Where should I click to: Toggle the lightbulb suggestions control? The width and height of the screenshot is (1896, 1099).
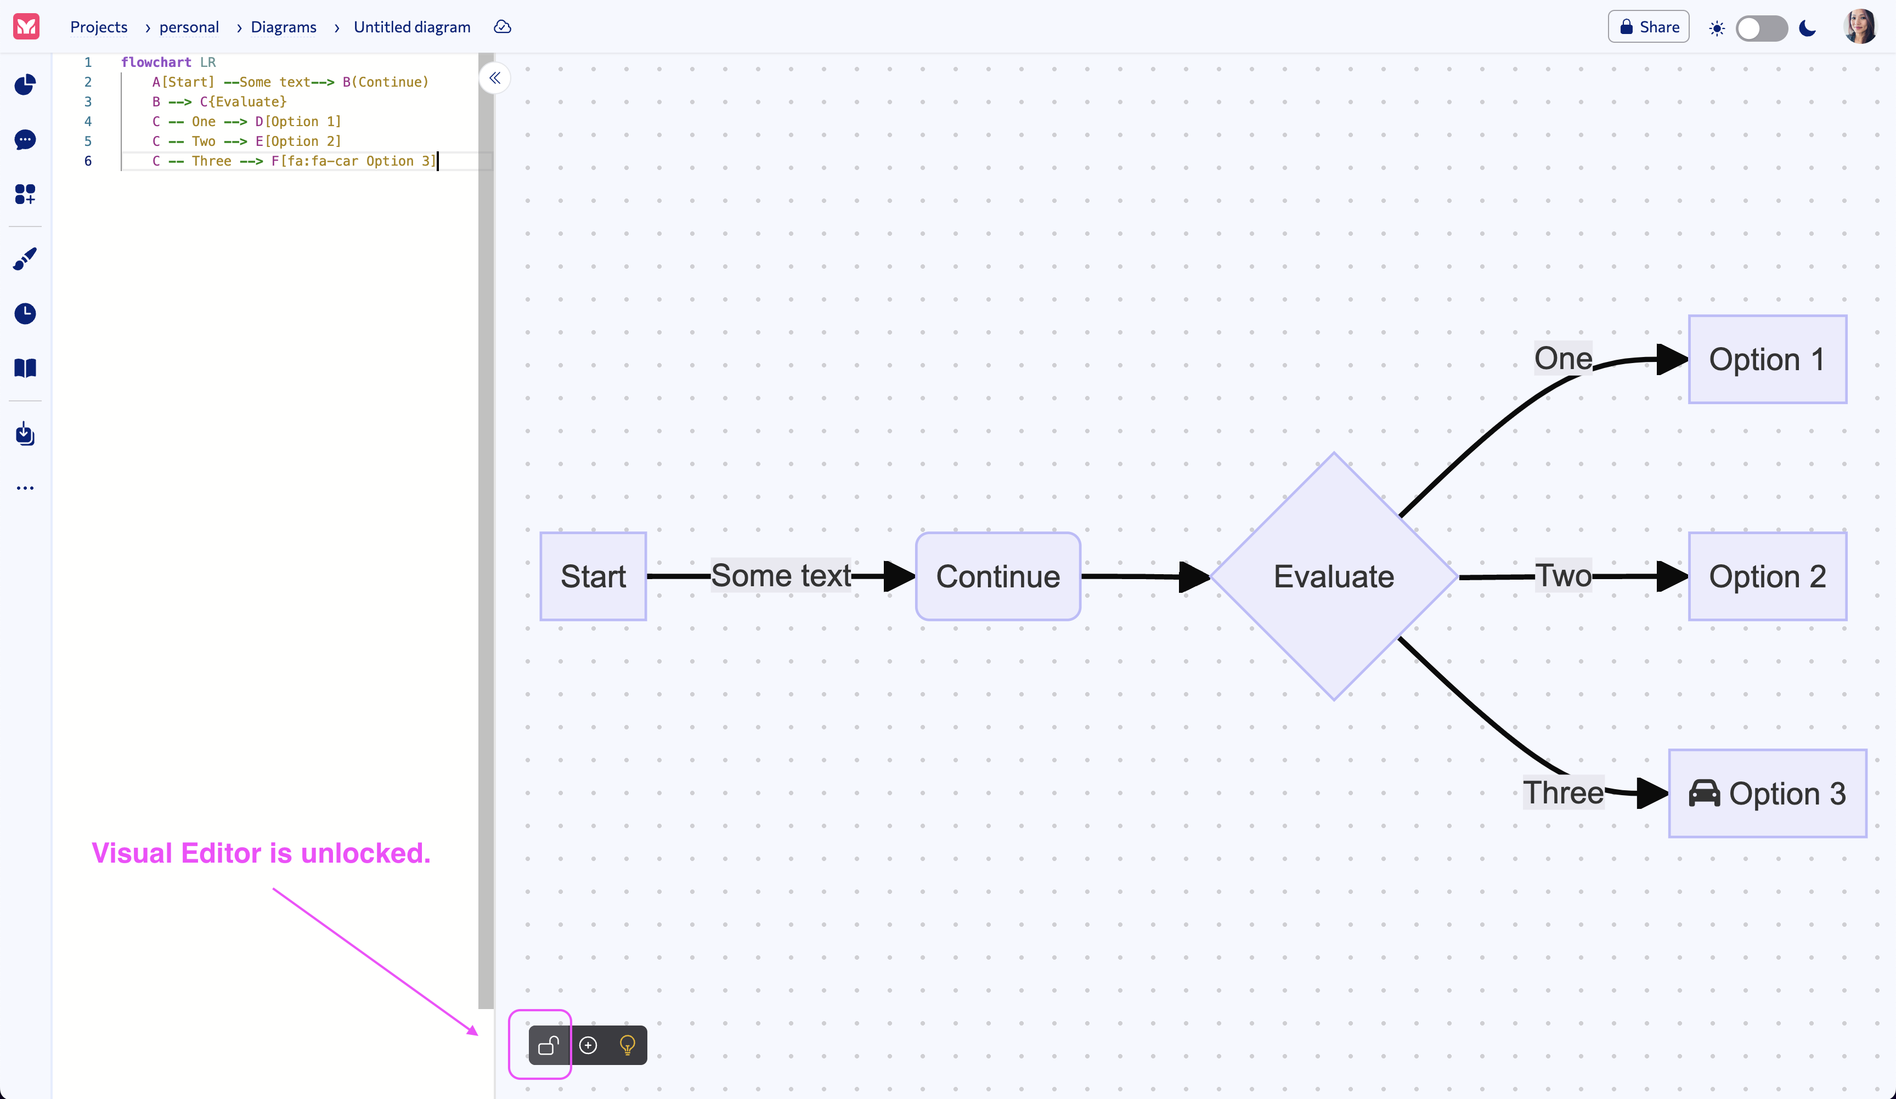point(627,1045)
